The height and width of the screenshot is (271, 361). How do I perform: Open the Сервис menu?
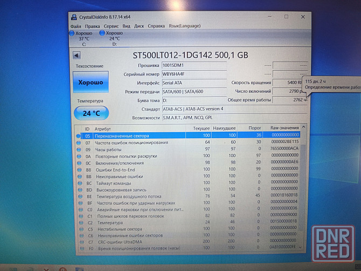pos(111,26)
